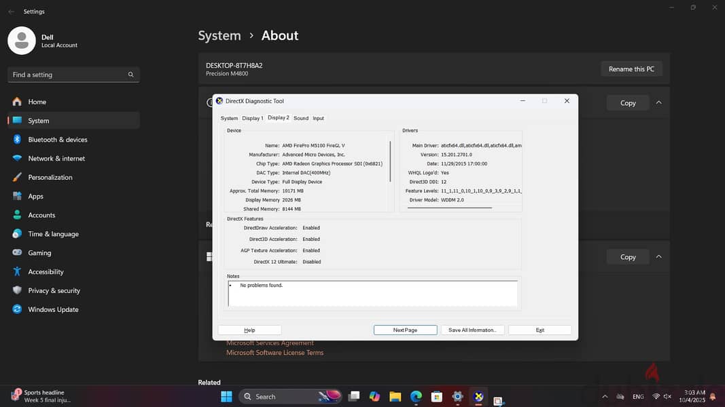The height and width of the screenshot is (407, 725).
Task: Open the Wi-Fi network tray icon
Action: [656, 396]
